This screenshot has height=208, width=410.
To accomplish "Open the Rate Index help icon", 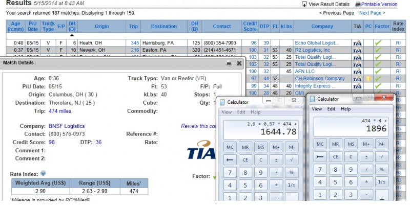I will click(43, 173).
